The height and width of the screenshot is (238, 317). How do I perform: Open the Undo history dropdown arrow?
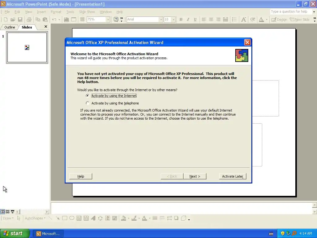tap(59, 20)
